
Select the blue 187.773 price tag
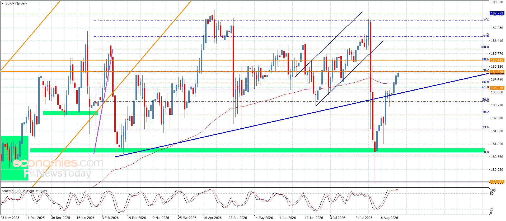[497, 13]
